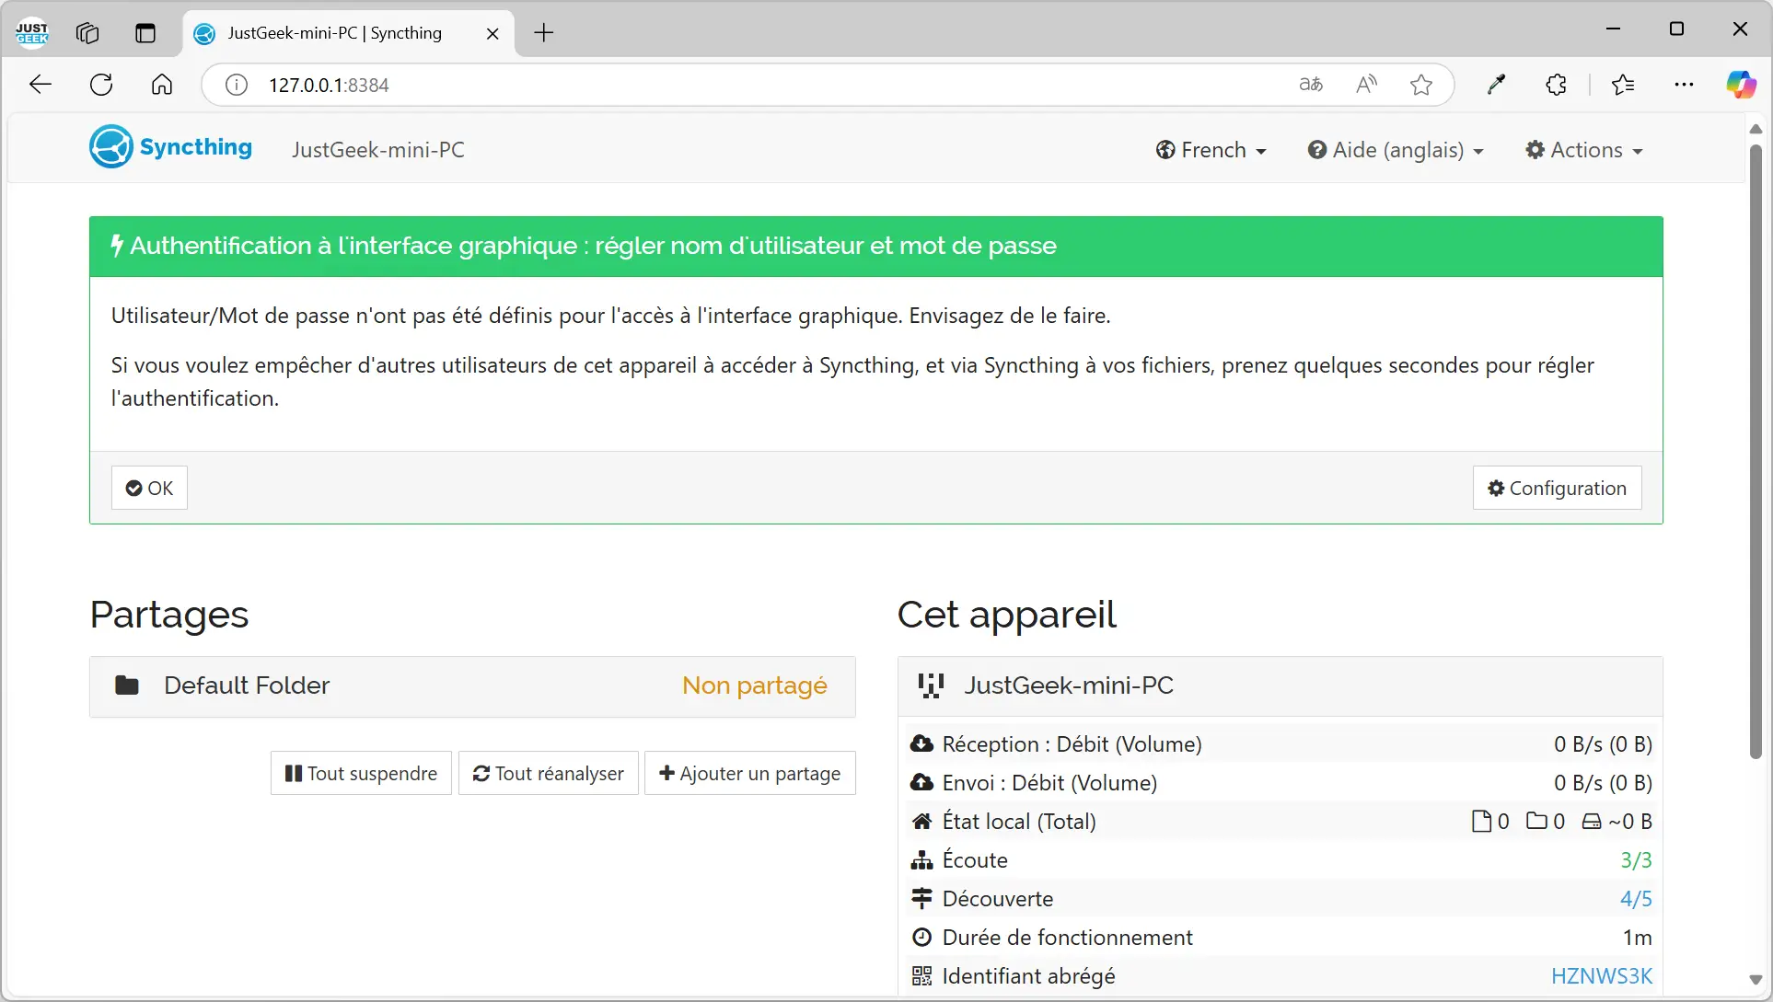1773x1002 pixels.
Task: Launch the Copilot icon
Action: click(x=1741, y=85)
